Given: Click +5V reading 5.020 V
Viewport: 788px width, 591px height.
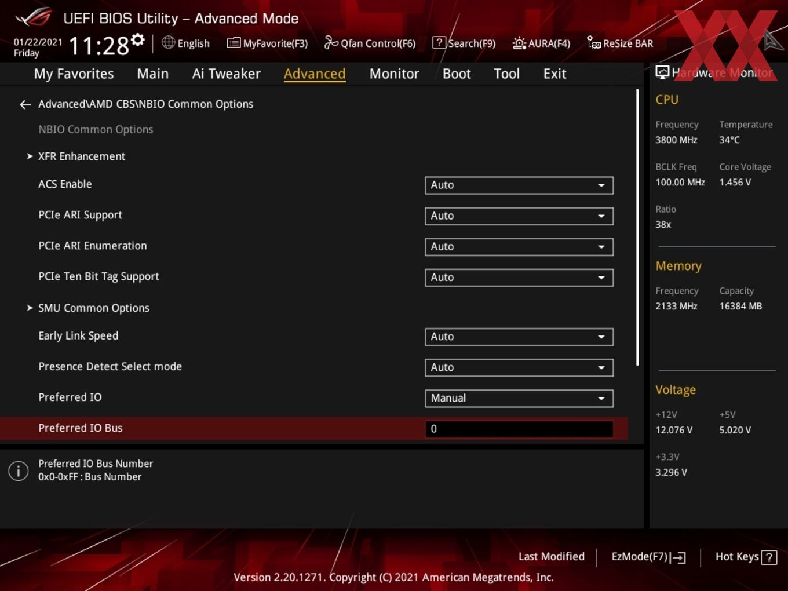Looking at the screenshot, I should coord(735,430).
